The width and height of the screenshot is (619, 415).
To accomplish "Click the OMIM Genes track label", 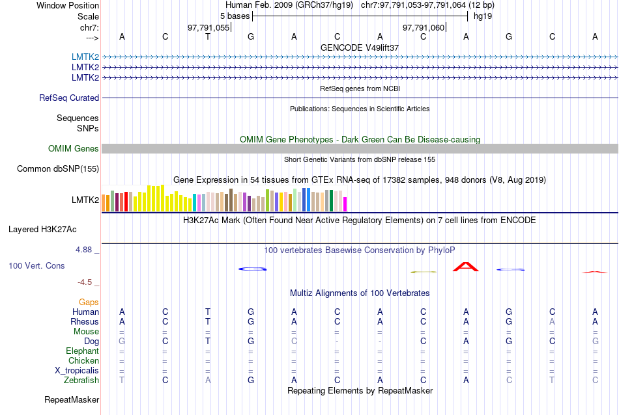I will pyautogui.click(x=74, y=148).
